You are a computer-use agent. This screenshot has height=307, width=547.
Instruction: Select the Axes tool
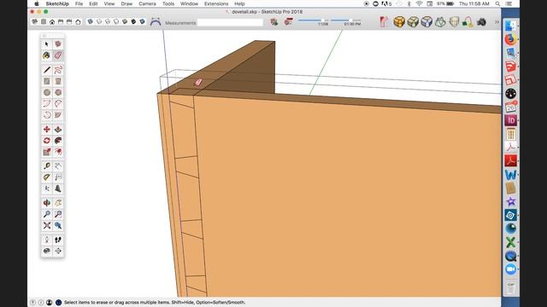(47, 188)
